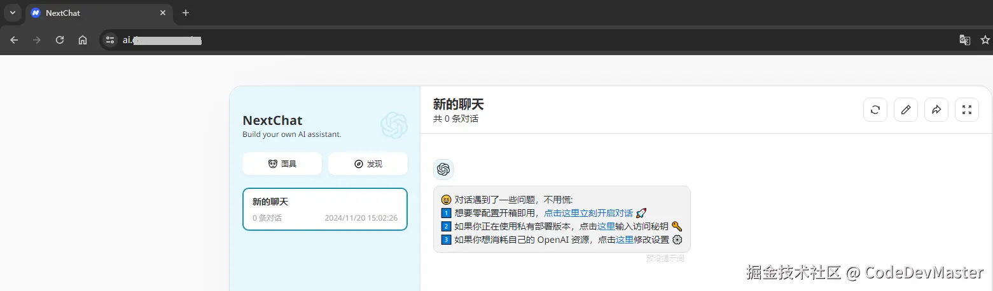
Task: Click the browser forward arrow
Action: pos(37,40)
